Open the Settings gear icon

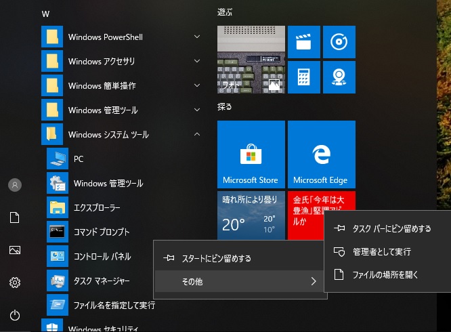(x=15, y=283)
